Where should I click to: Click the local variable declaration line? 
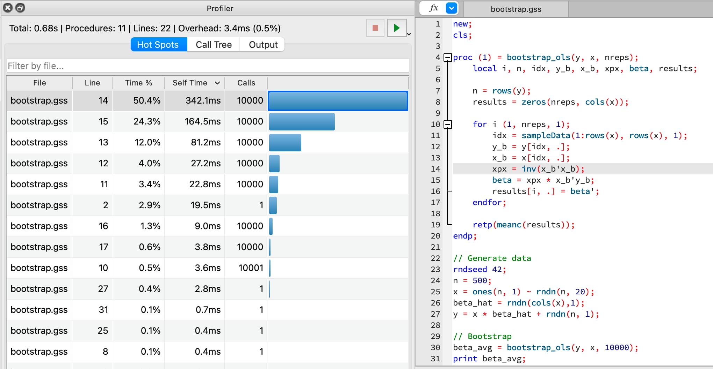[585, 69]
